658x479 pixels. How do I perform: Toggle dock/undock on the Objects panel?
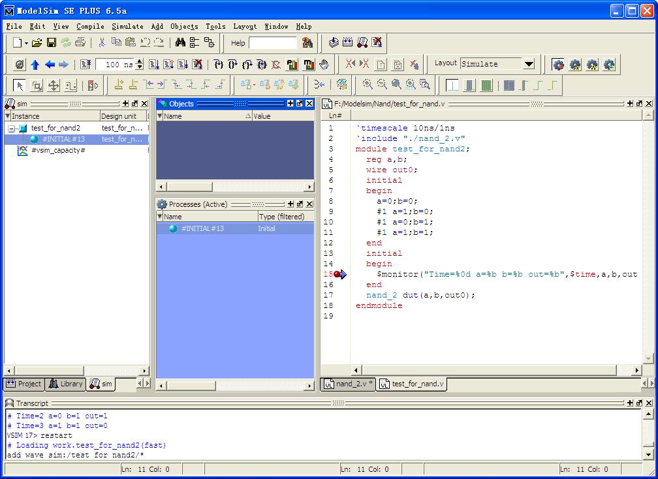(x=300, y=104)
